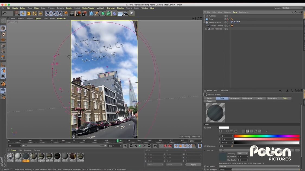
Task: Open the Light object icon
Action: [x=132, y=13]
